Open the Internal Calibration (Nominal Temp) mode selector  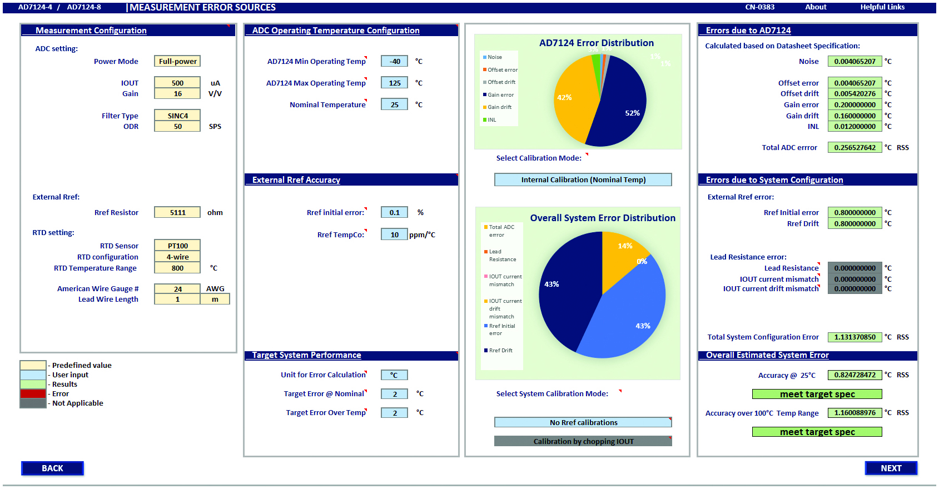(x=583, y=179)
